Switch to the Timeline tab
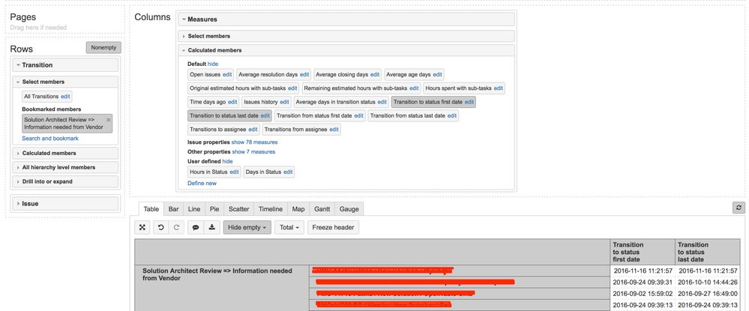This screenshot has height=311, width=749. [x=271, y=209]
